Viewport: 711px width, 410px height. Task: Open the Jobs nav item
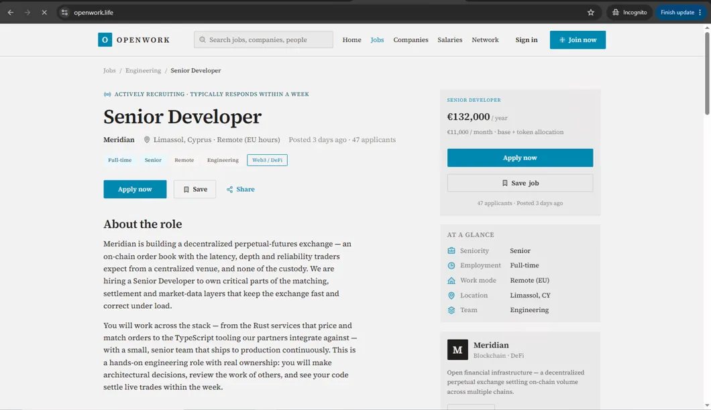377,40
